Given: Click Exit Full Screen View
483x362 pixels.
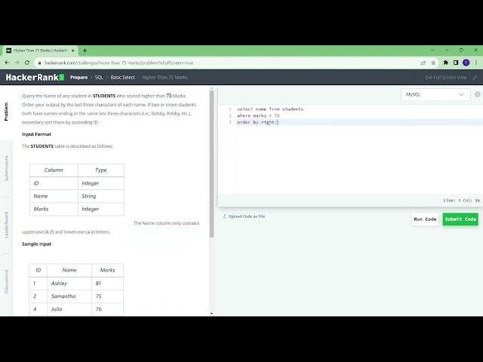Looking at the screenshot, I should 446,77.
